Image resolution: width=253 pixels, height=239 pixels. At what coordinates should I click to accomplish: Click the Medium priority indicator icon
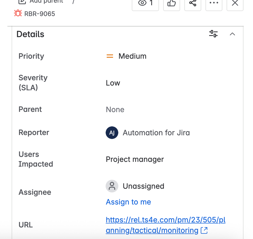pyautogui.click(x=110, y=56)
